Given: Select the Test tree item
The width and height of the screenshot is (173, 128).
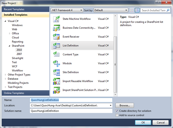Looking at the screenshot, I should [x=14, y=62].
